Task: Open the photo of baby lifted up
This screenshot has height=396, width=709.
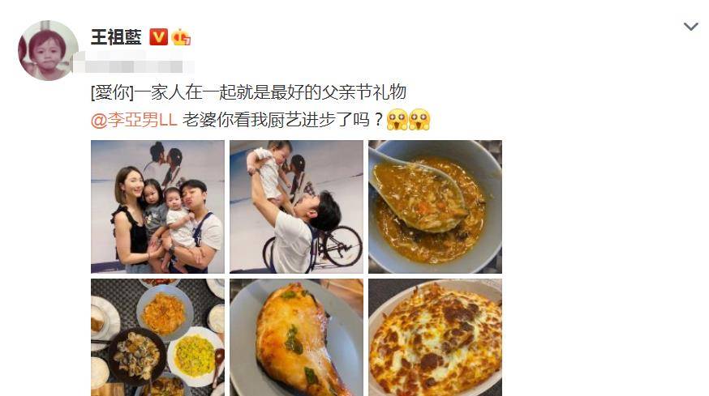Action: tap(296, 207)
